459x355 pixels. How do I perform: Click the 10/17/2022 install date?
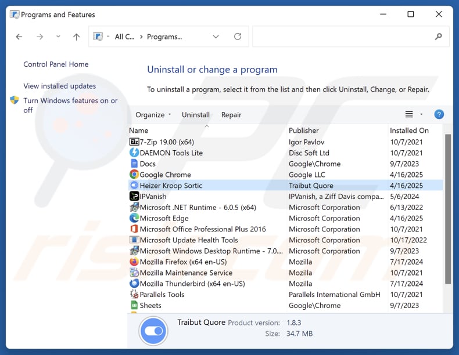tap(408, 240)
